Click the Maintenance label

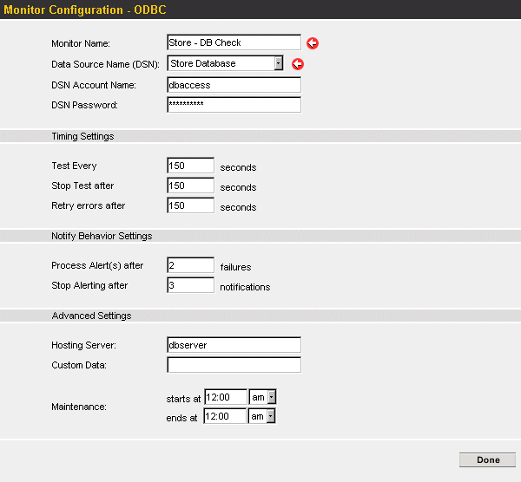pos(79,407)
